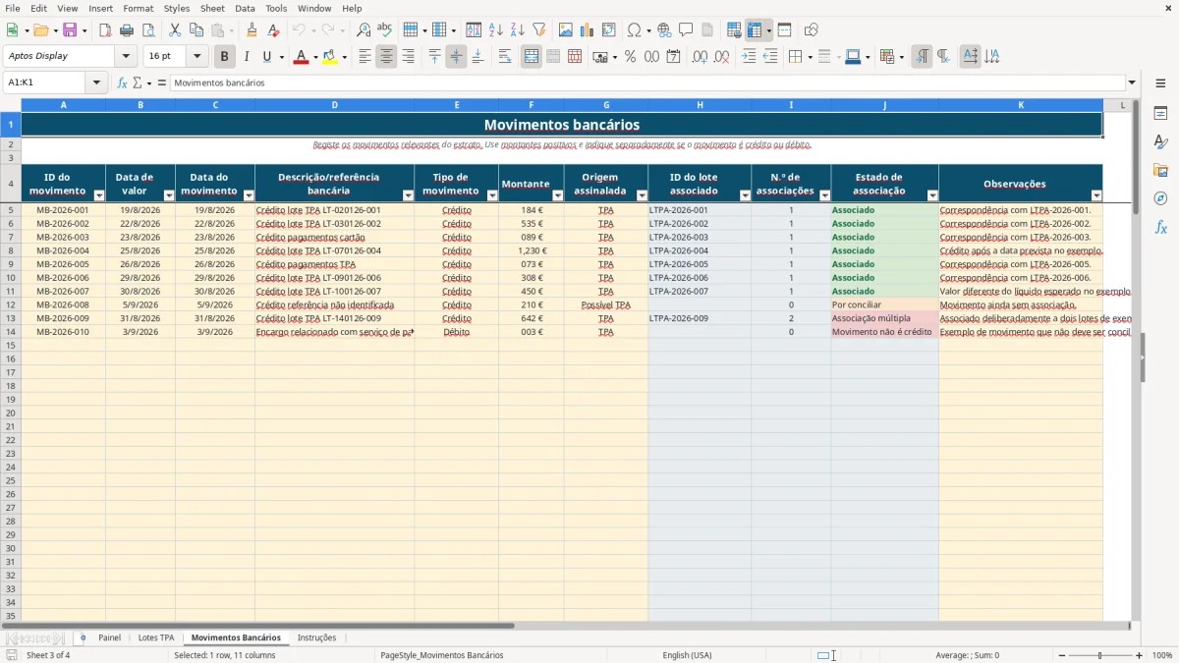This screenshot has width=1179, height=663.
Task: Enable Center Vertically alignment
Action: (x=456, y=57)
